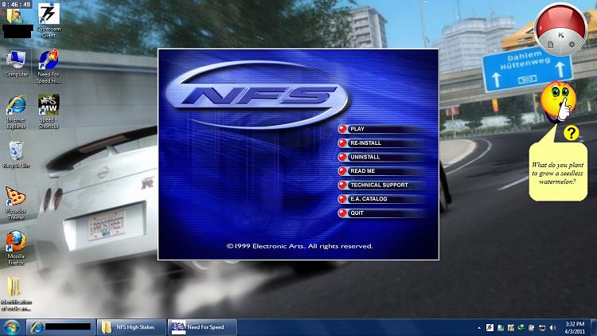597x336 pixels.
Task: Open the Computer desktop icon
Action: [16, 64]
